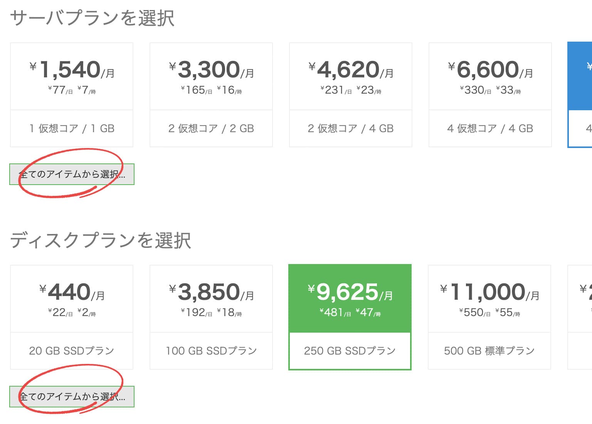Click the サーバプランを選択 heading

(x=92, y=18)
